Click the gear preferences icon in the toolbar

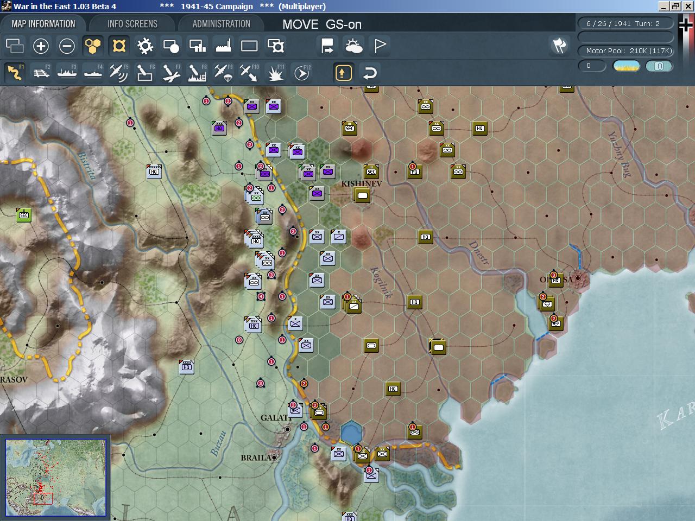[145, 46]
